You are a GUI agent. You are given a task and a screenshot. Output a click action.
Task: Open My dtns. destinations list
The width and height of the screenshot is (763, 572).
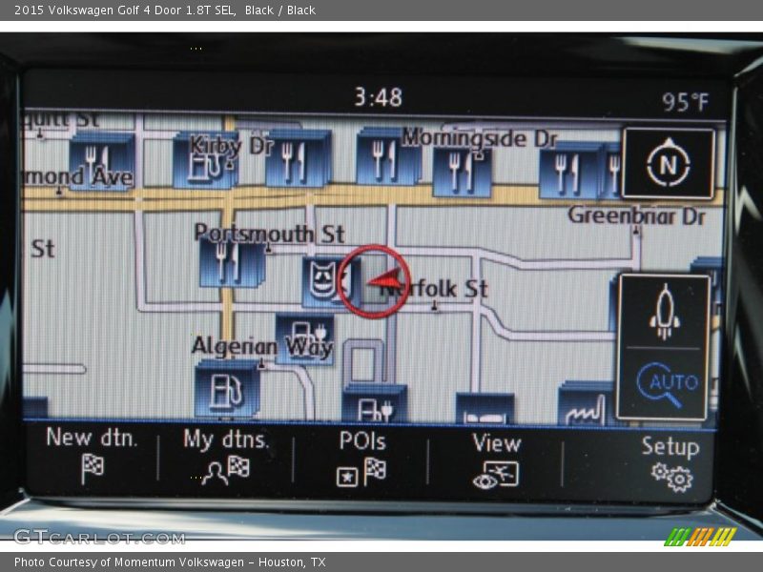coord(226,457)
